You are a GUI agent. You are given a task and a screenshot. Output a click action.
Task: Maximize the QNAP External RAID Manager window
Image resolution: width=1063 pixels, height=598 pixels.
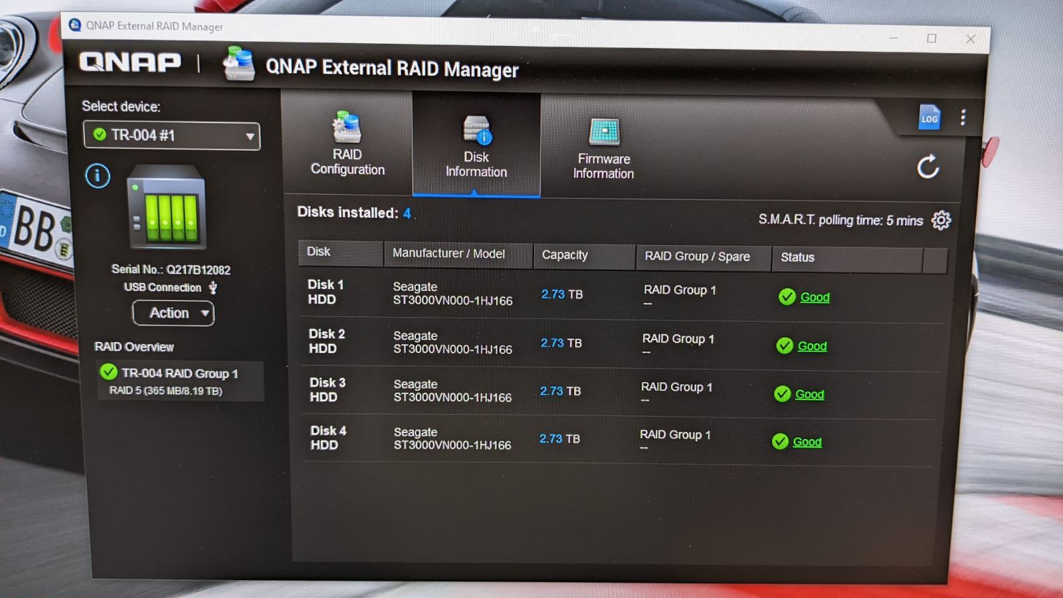(931, 39)
